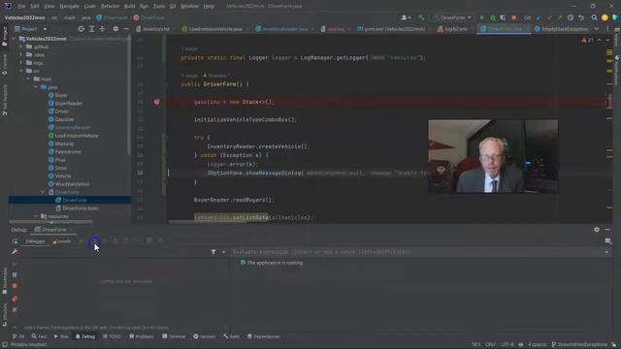
Task: Click the Select Opened File target icon
Action: [82, 29]
